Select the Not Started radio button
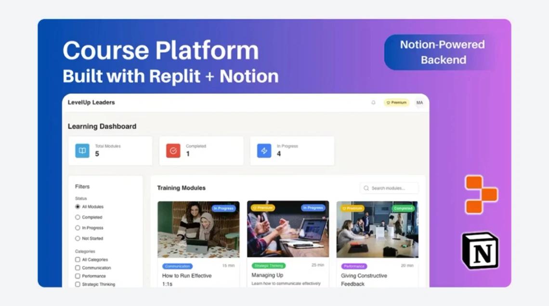The width and height of the screenshot is (549, 306). [78, 239]
